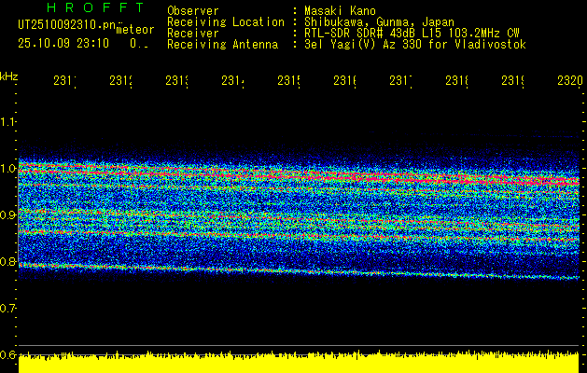
Task: Click the date stamp 25.10.09 23:10
Action: [63, 44]
